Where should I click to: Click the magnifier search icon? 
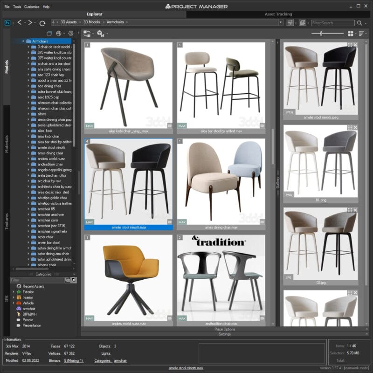(359, 23)
